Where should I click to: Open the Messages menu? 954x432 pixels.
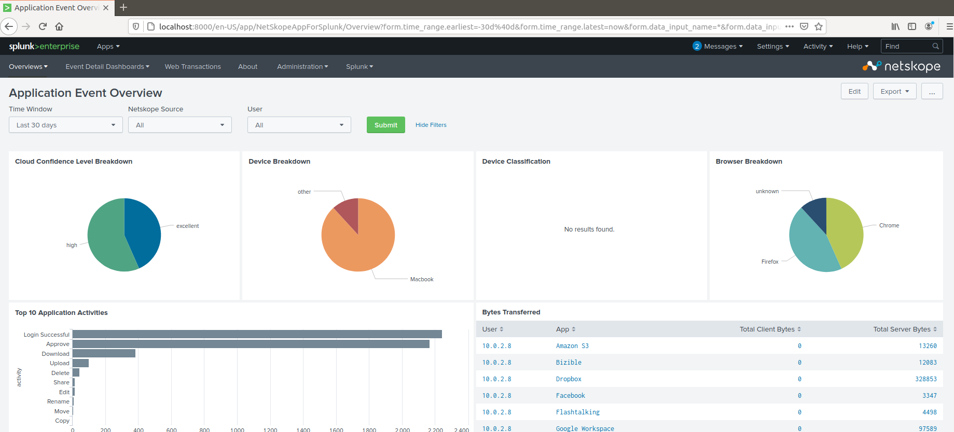point(723,46)
